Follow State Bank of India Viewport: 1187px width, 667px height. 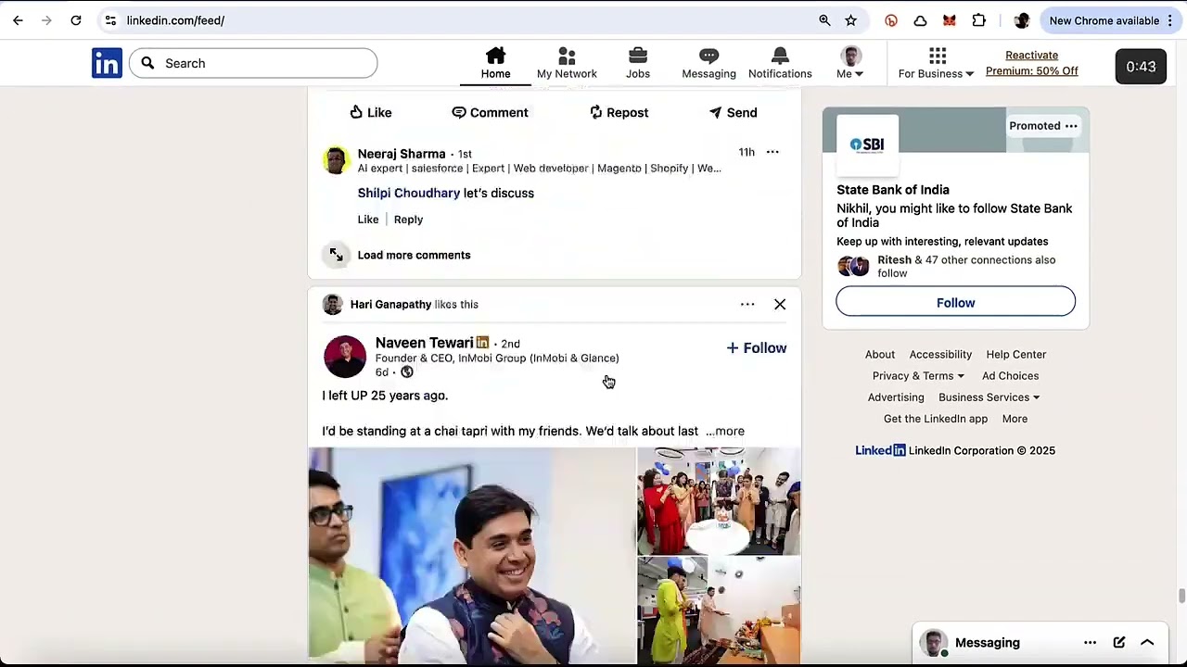click(x=955, y=303)
